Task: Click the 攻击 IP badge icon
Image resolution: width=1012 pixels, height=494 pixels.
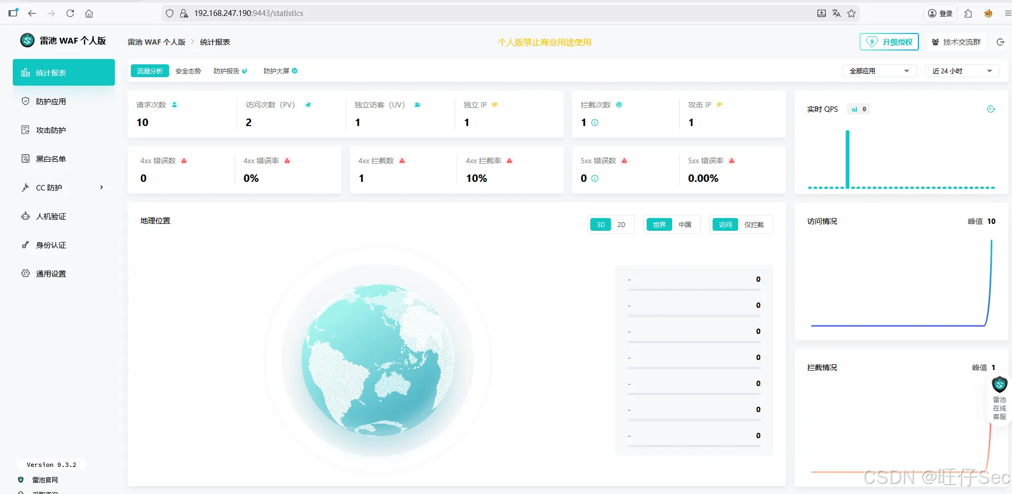Action: pyautogui.click(x=719, y=105)
